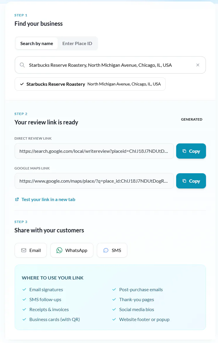Viewport: 218px width, 343px height.
Task: Click inside the business search input field
Action: click(x=102, y=65)
